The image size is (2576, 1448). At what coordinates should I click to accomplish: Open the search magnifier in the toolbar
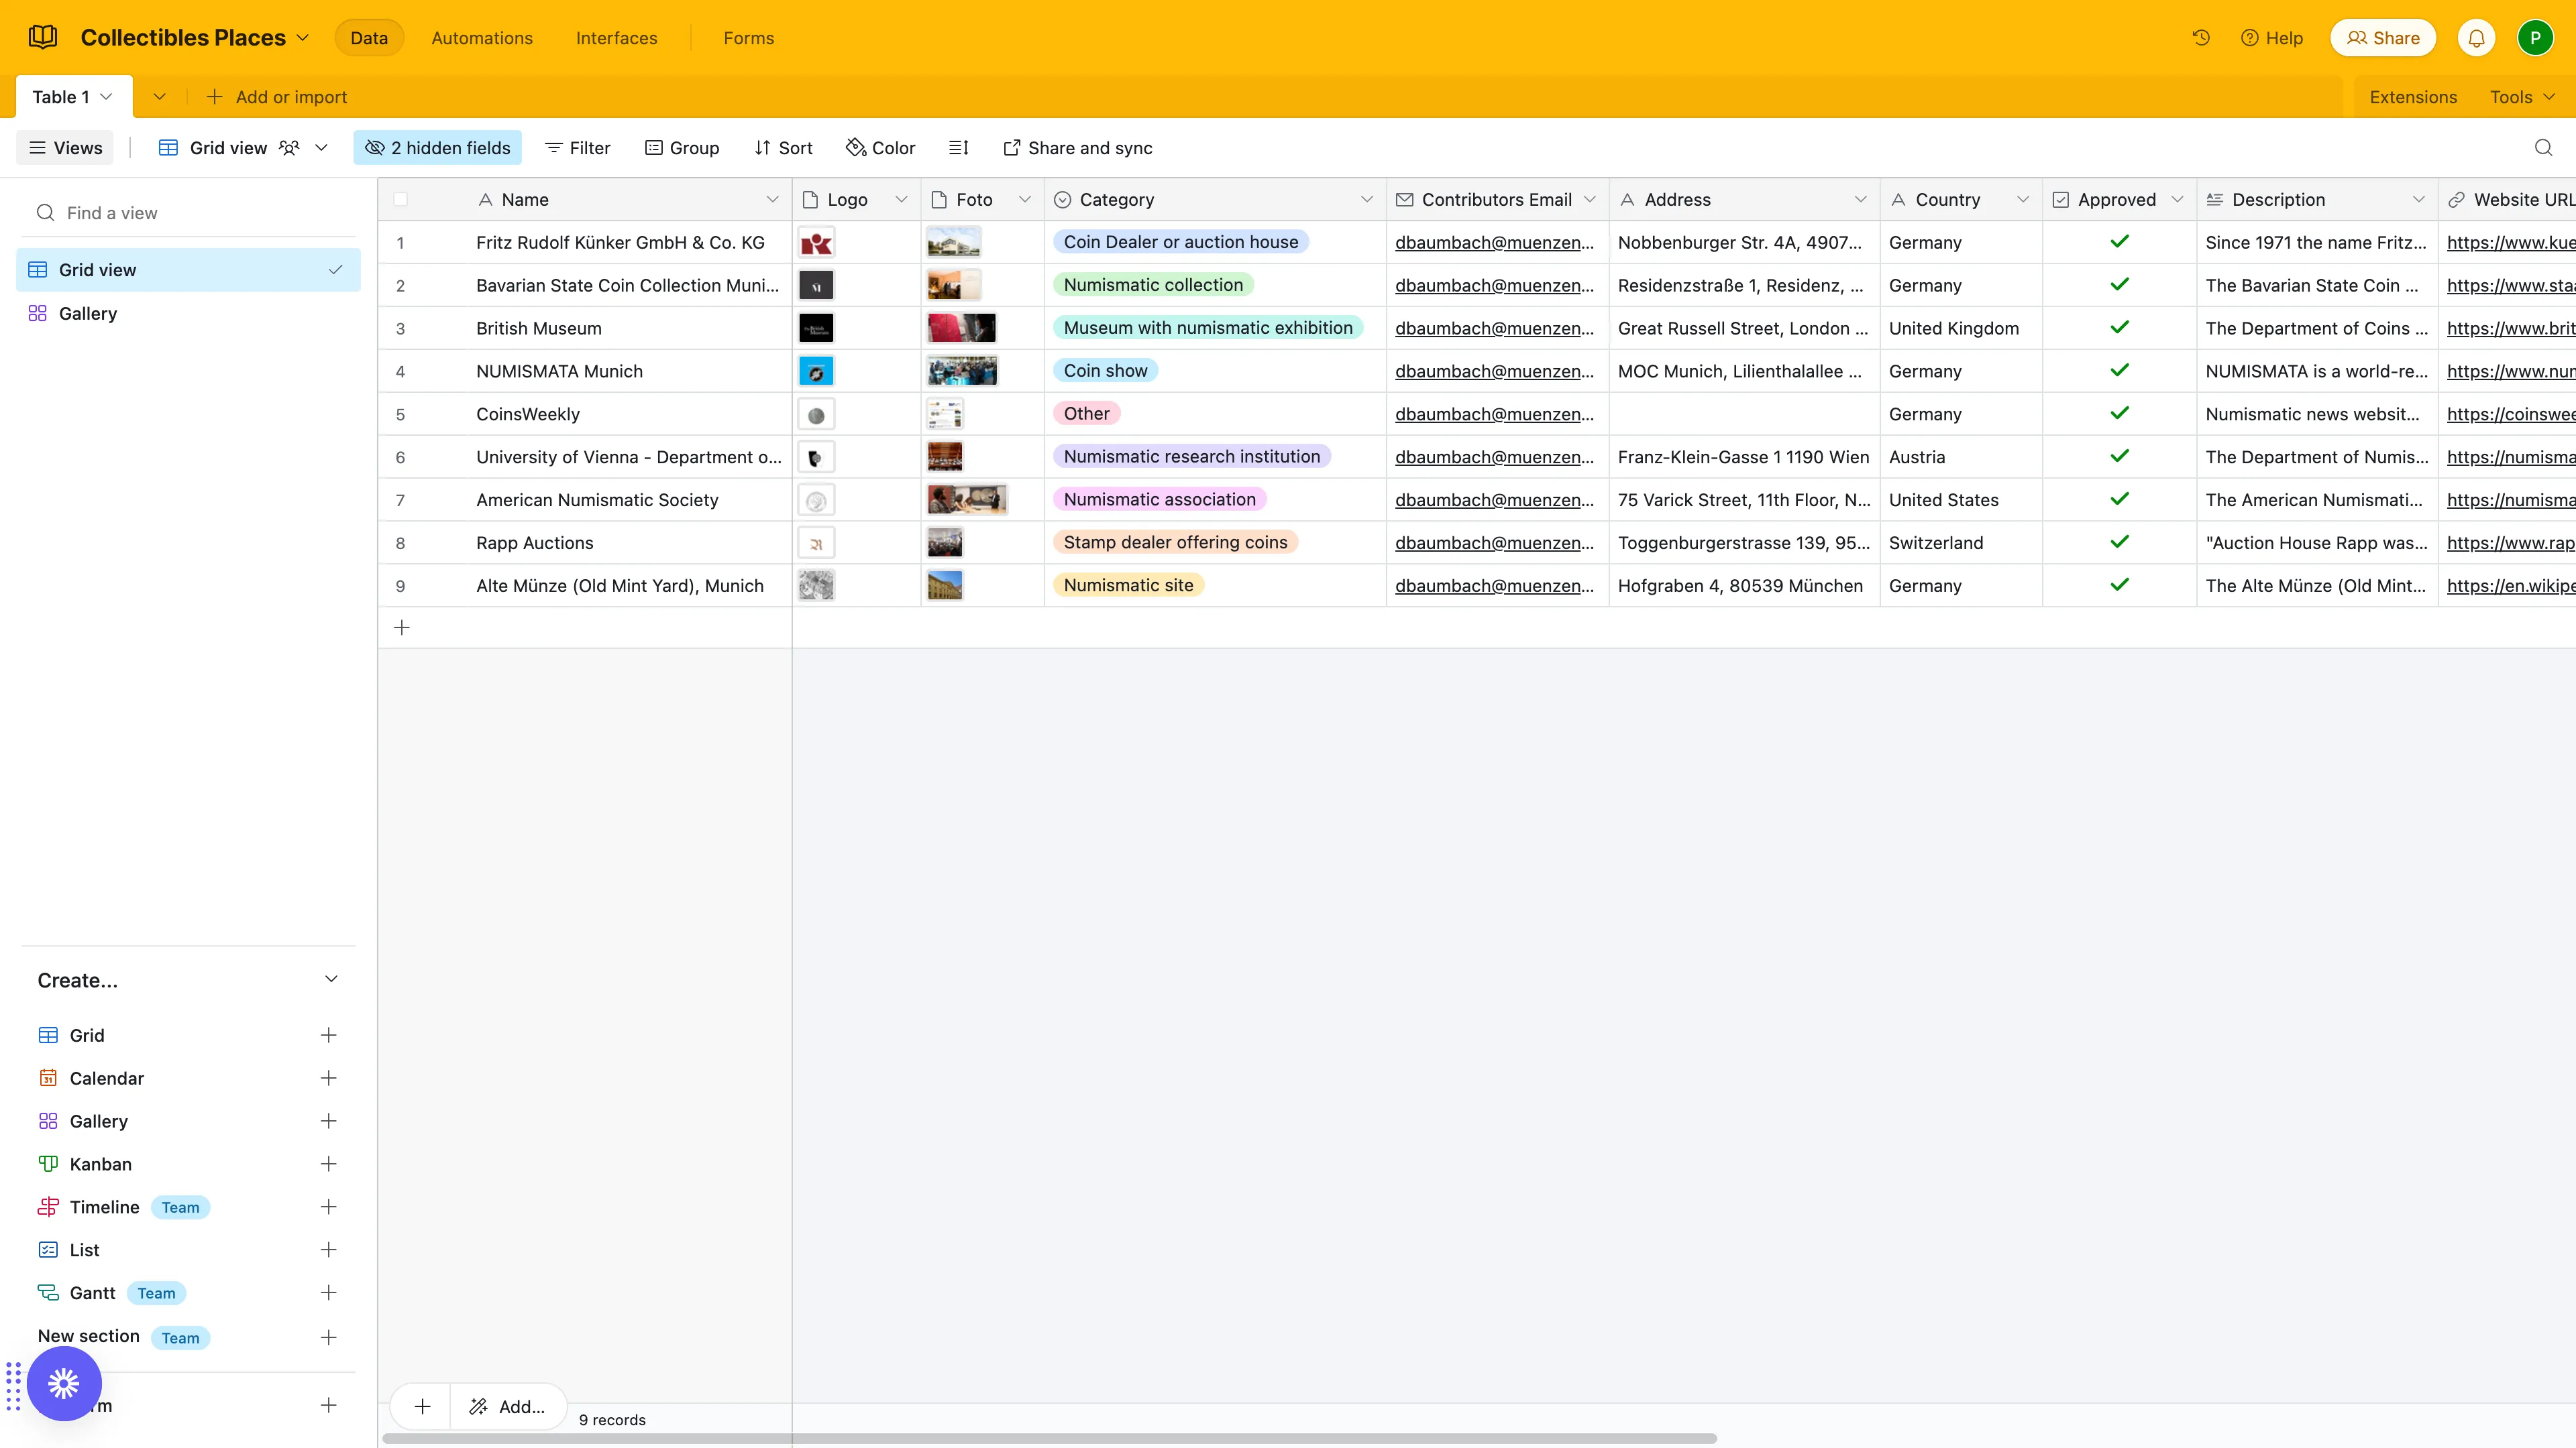(2543, 148)
